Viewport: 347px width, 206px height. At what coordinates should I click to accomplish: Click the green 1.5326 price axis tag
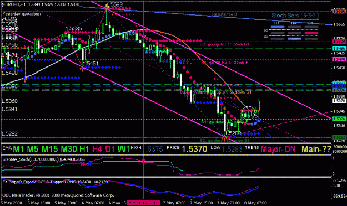(x=339, y=119)
